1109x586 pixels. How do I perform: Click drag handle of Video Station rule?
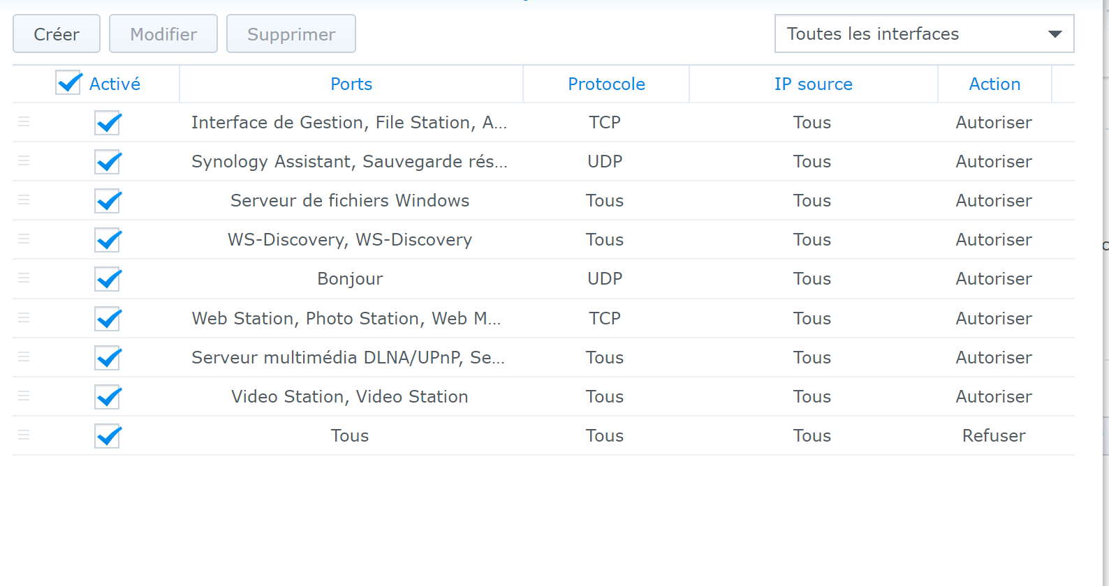[24, 396]
